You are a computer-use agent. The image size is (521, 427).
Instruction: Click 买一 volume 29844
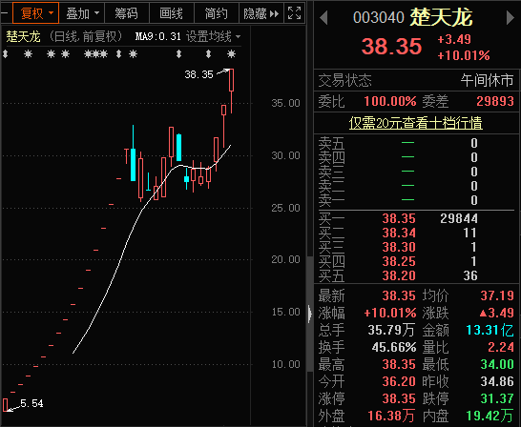coord(459,218)
